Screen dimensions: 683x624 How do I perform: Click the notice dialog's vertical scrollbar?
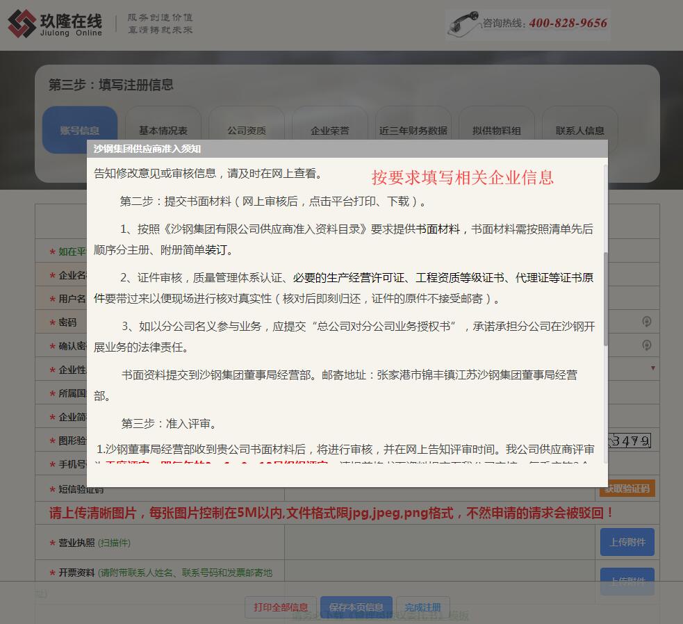click(604, 299)
